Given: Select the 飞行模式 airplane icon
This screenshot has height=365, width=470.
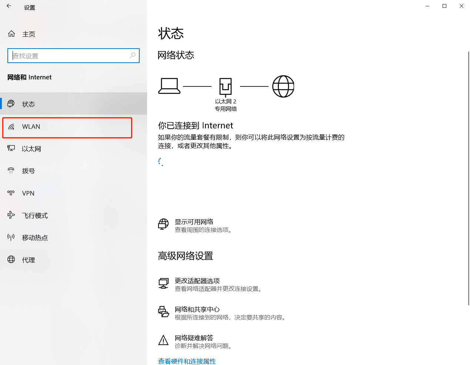Looking at the screenshot, I should click(11, 215).
